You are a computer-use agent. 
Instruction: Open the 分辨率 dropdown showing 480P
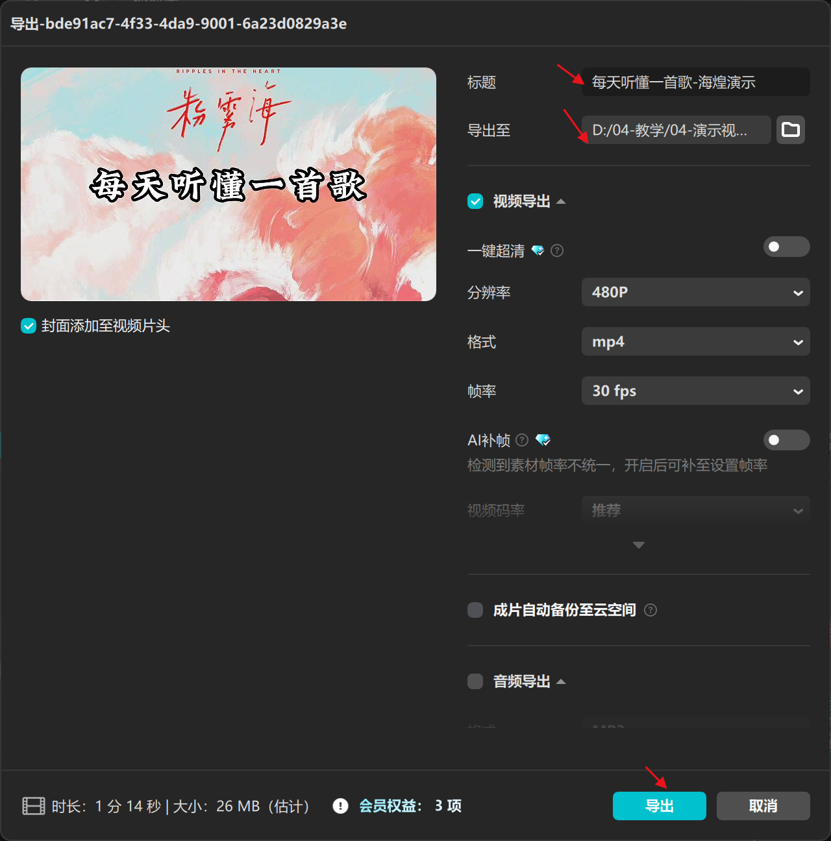[x=695, y=292]
